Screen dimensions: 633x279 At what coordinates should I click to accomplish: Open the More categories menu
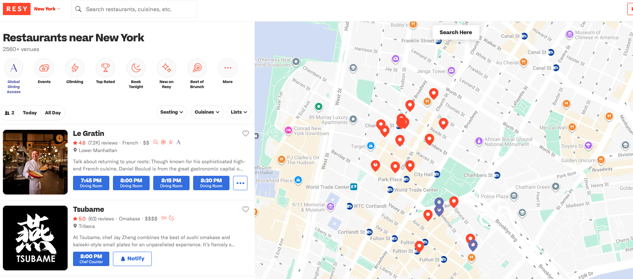(228, 68)
